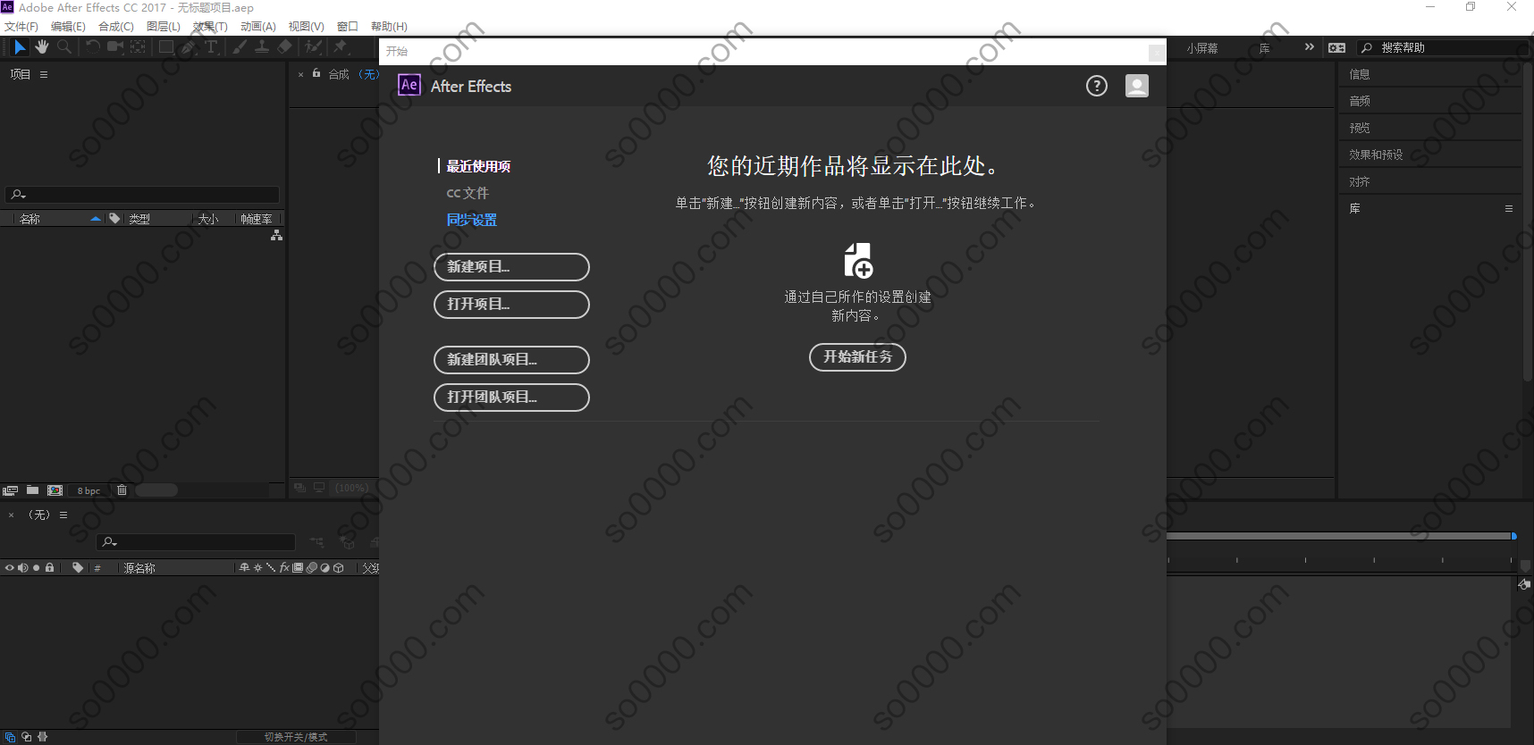Click the trash delete icon in Project panel
The height and width of the screenshot is (745, 1534).
point(122,490)
